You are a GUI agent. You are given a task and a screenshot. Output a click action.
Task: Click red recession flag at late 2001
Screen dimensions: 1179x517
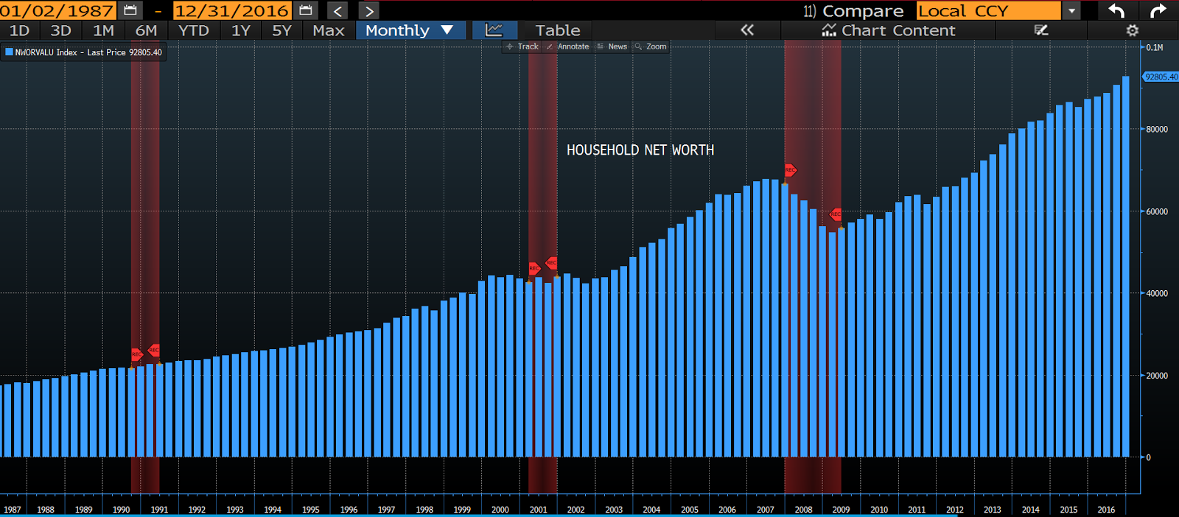(x=551, y=263)
